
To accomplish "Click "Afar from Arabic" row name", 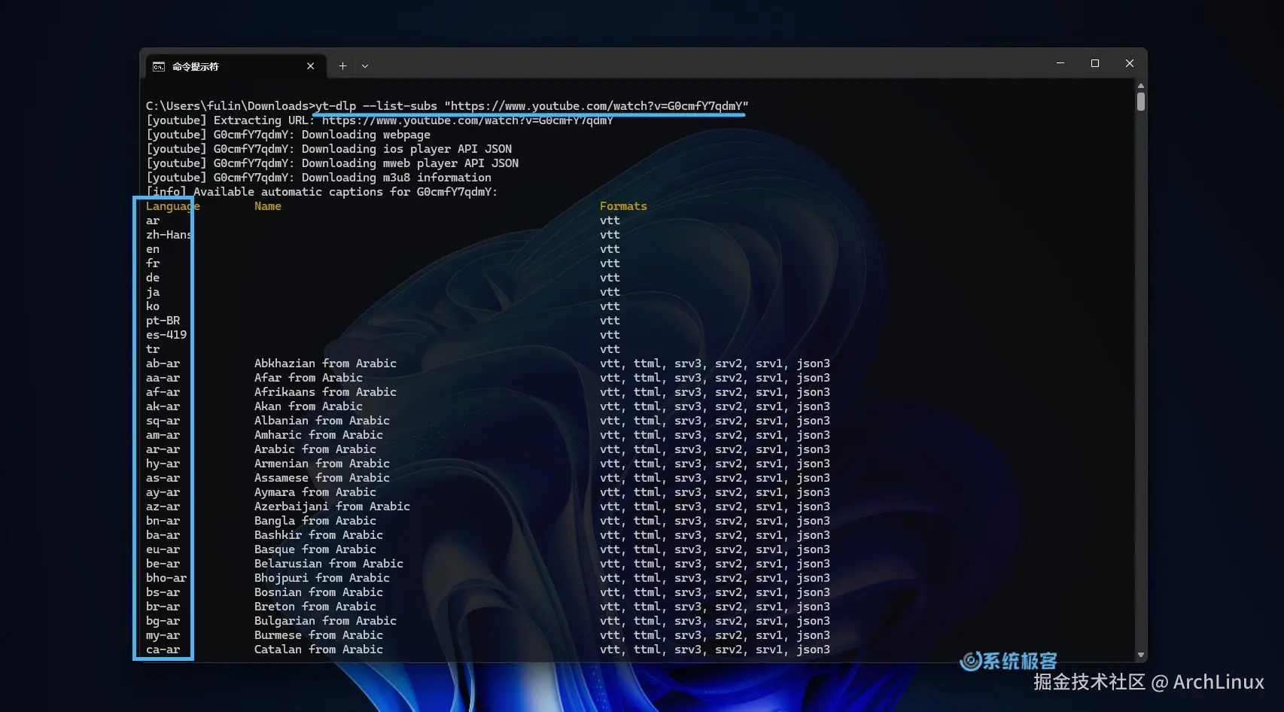I will (309, 378).
